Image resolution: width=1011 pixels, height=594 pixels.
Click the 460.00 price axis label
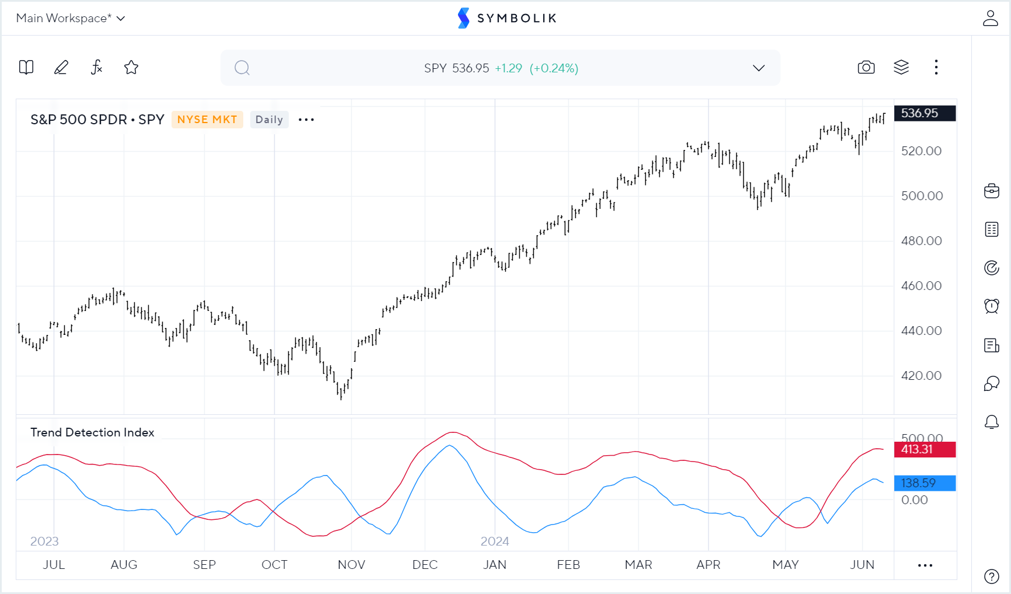(922, 286)
